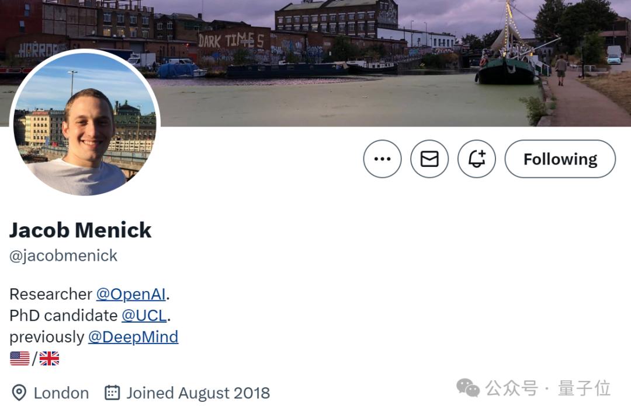Click the calendar joined-date icon
The height and width of the screenshot is (413, 631).
coord(112,393)
